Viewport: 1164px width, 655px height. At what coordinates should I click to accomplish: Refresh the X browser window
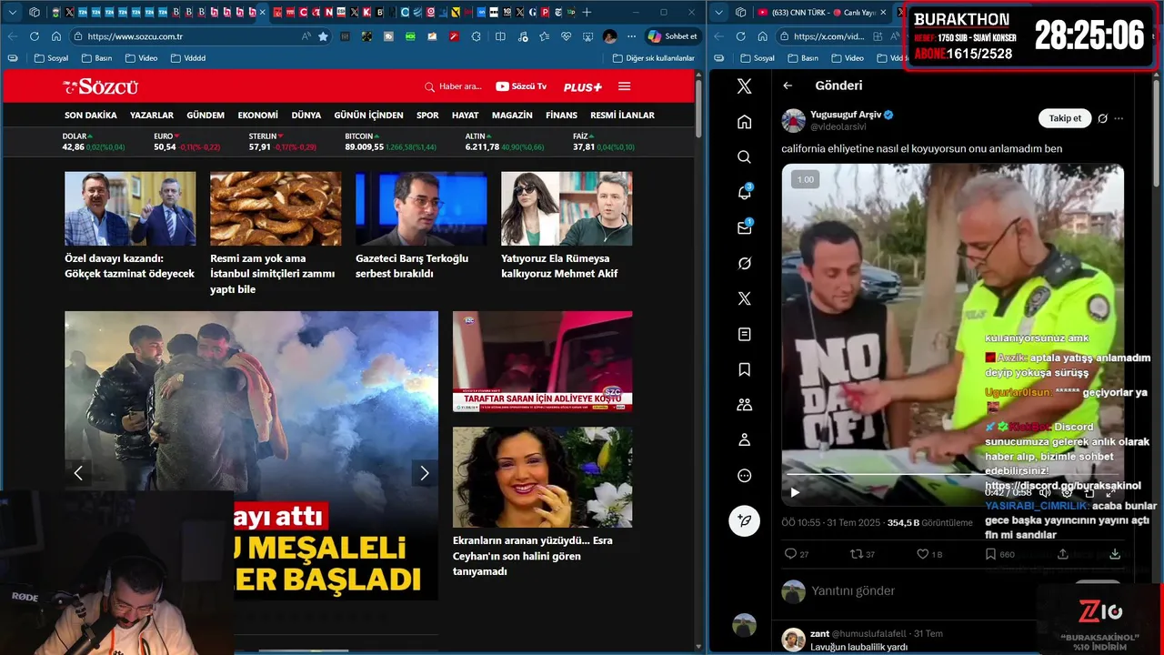740,36
